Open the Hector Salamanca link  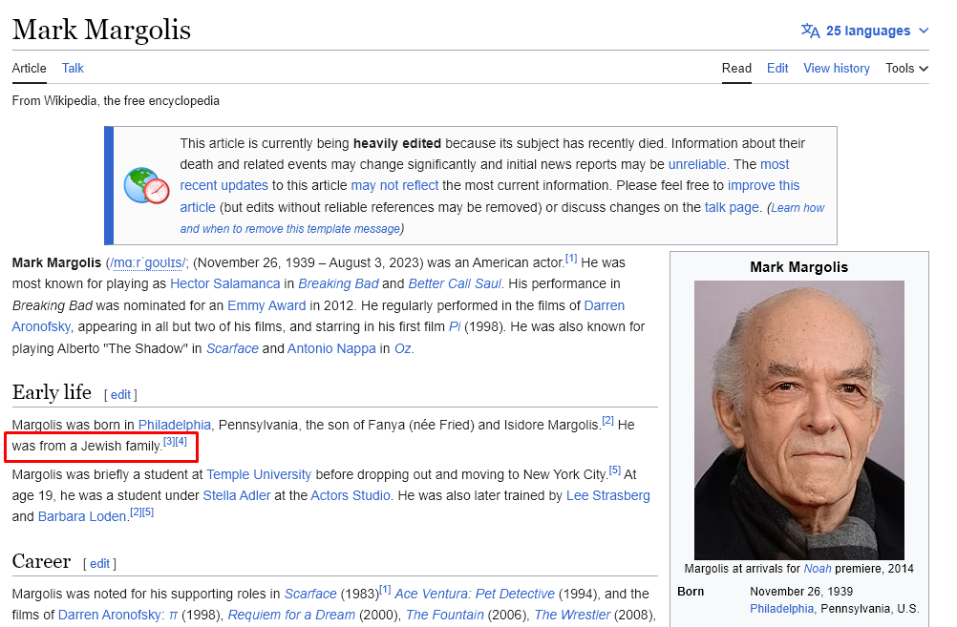pos(224,283)
